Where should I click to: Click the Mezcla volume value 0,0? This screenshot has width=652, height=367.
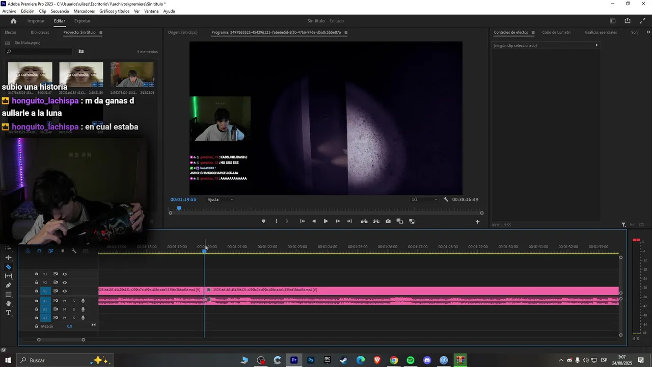69,326
